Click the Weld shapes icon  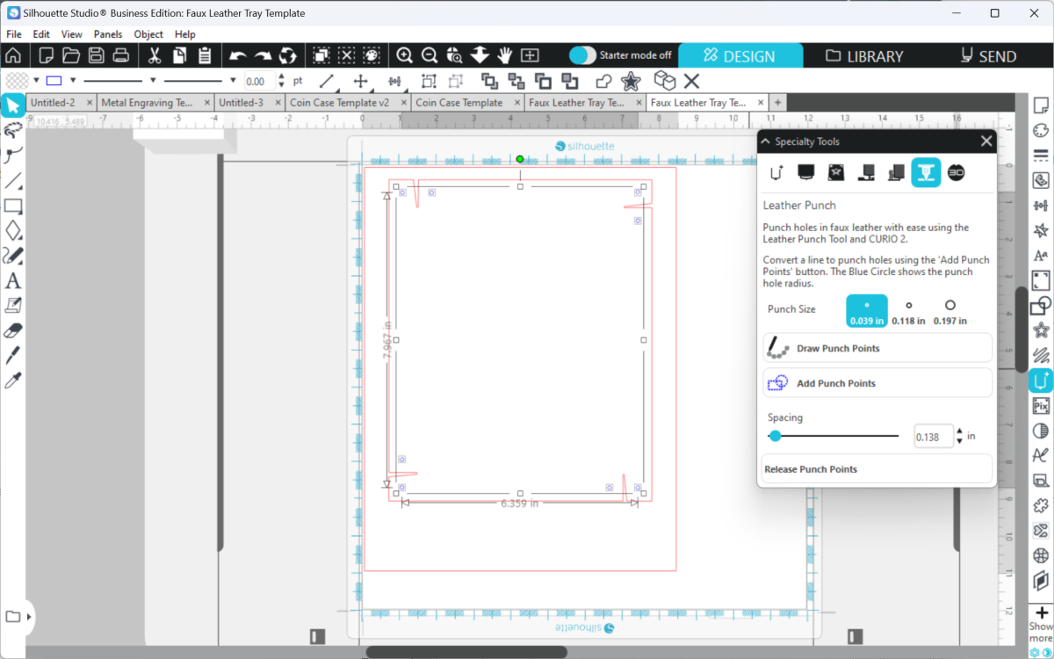point(604,81)
